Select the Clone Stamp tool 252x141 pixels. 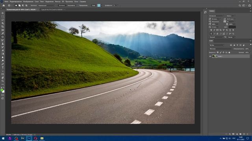[3, 43]
